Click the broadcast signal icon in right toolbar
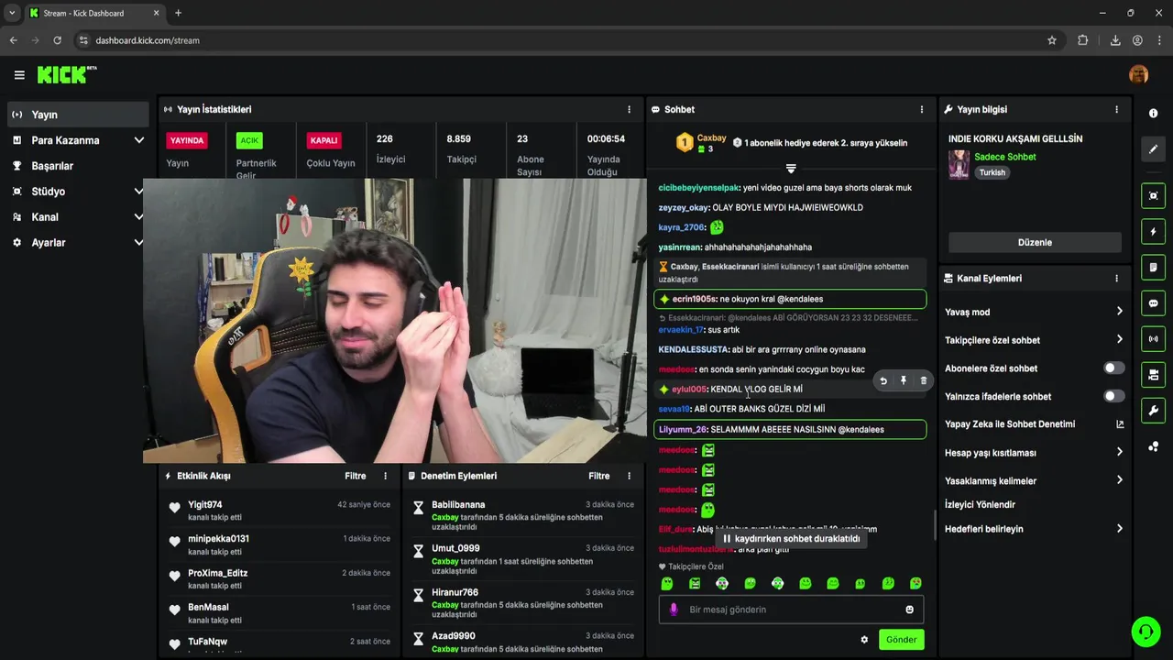 (1153, 339)
